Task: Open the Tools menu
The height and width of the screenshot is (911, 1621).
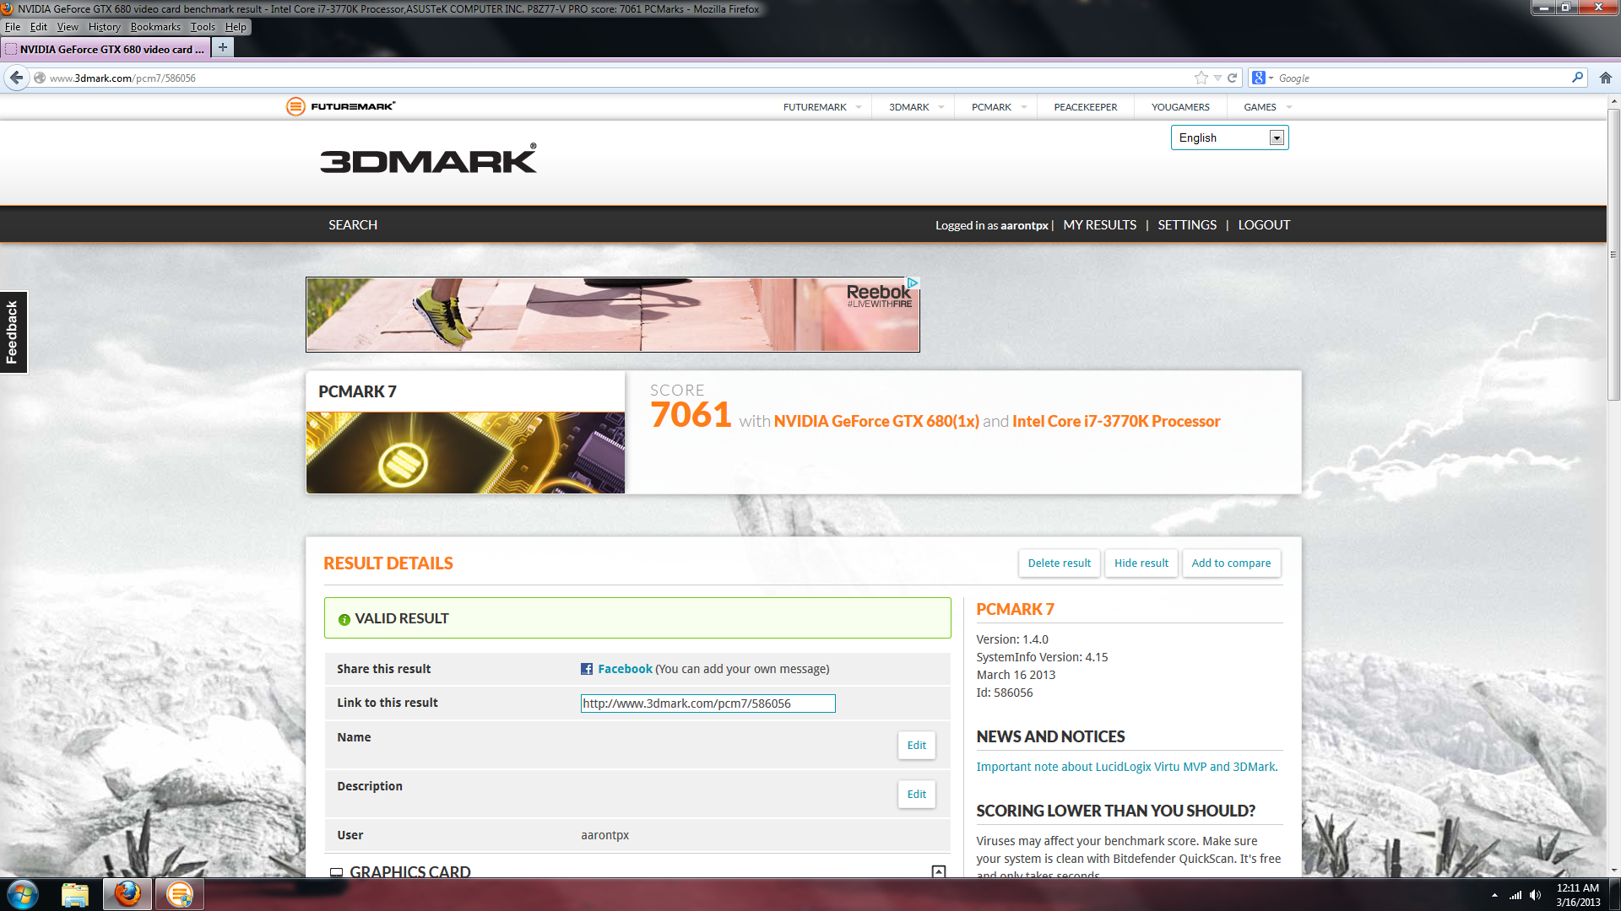Action: click(203, 27)
